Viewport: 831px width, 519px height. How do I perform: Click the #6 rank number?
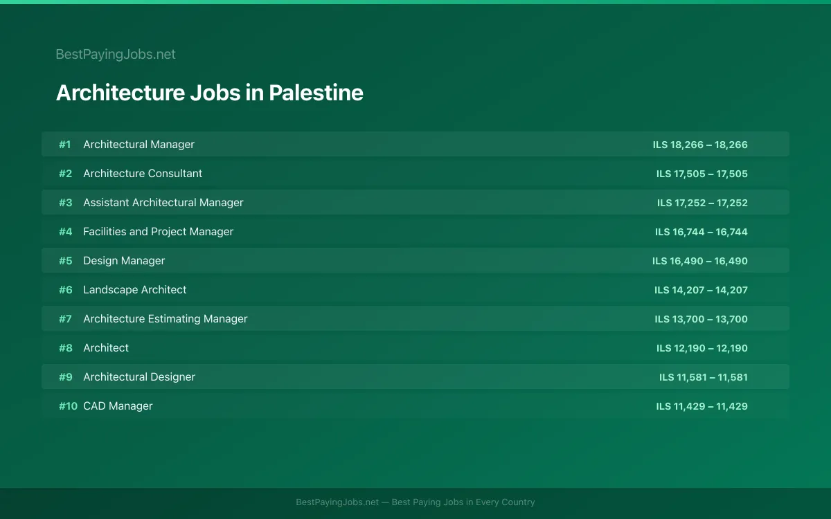[65, 290]
